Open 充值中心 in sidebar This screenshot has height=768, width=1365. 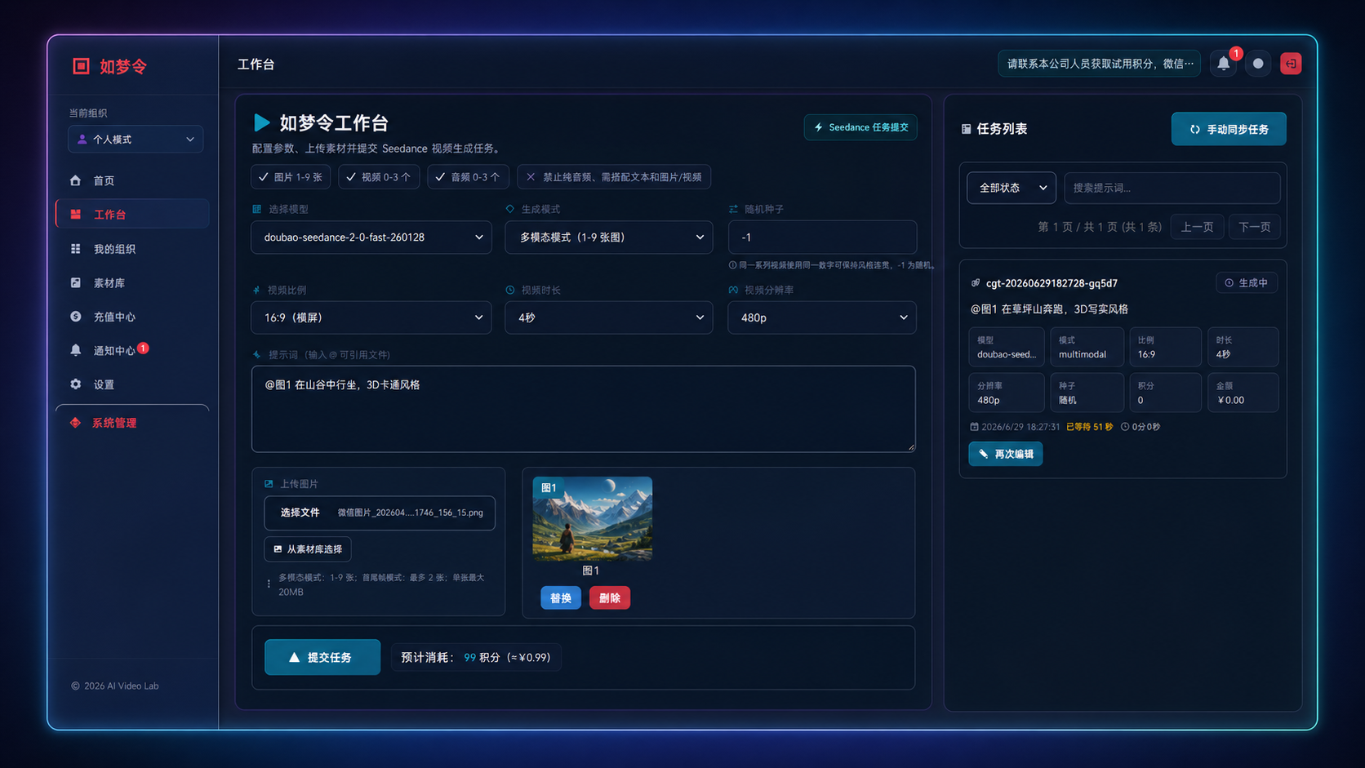[132, 317]
